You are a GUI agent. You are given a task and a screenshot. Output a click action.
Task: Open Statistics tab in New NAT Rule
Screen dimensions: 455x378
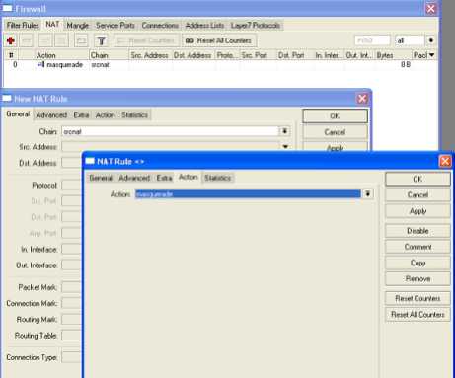[x=134, y=115]
